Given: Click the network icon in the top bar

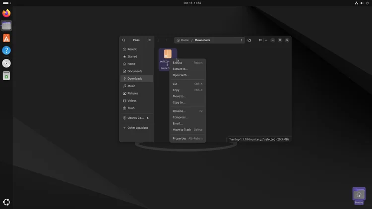Looking at the screenshot, I should pyautogui.click(x=356, y=3).
